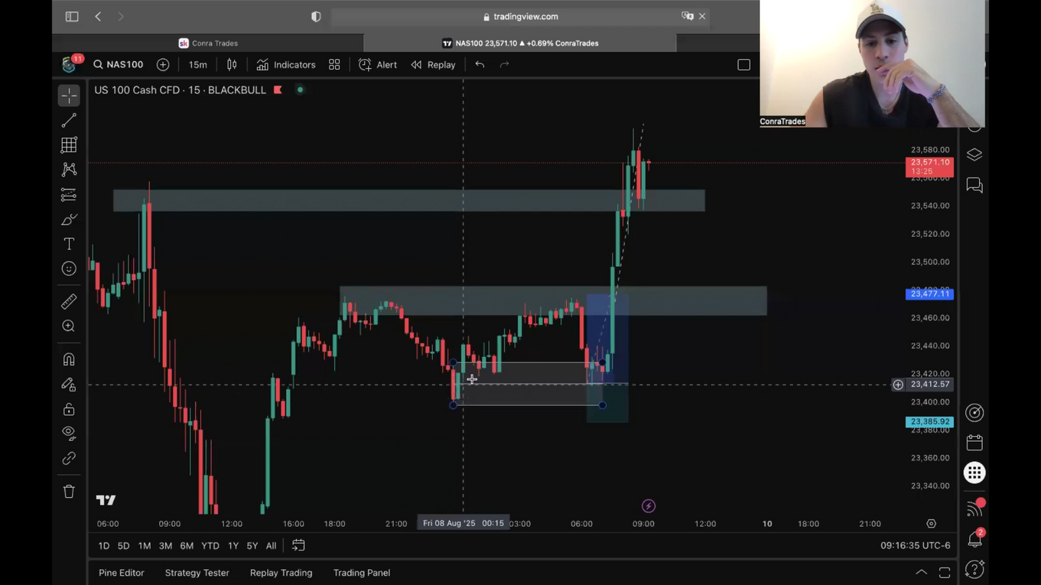Open the Indicators list
The width and height of the screenshot is (1041, 585).
tap(286, 65)
